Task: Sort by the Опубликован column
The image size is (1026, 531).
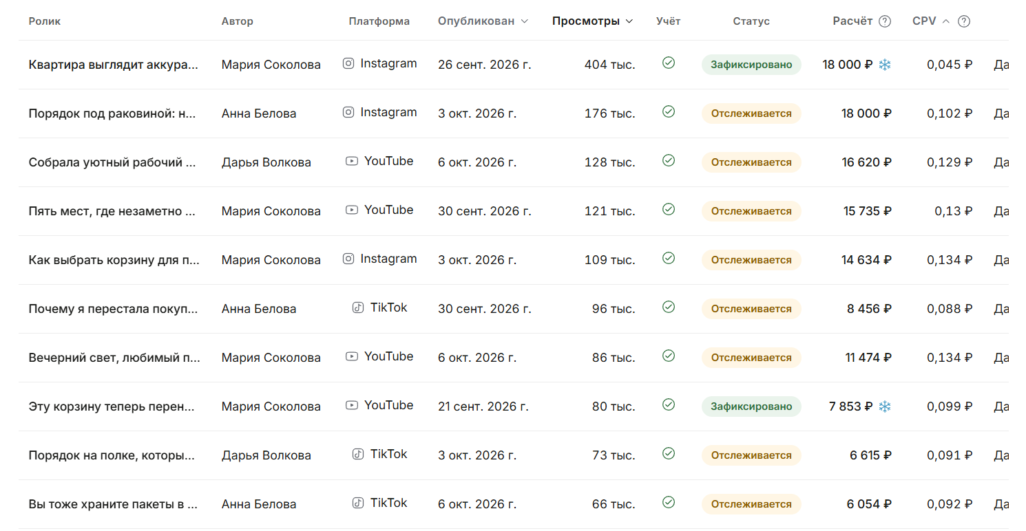Action: (x=483, y=21)
